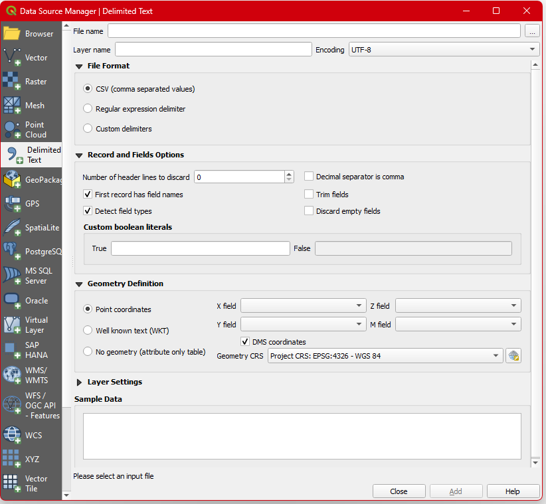
Task: Choose the SpatiaLite source
Action: pyautogui.click(x=31, y=228)
